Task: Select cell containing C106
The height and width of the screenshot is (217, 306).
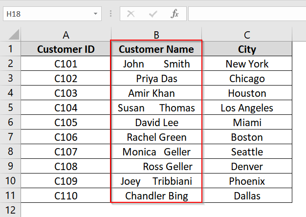Action: [x=66, y=136]
